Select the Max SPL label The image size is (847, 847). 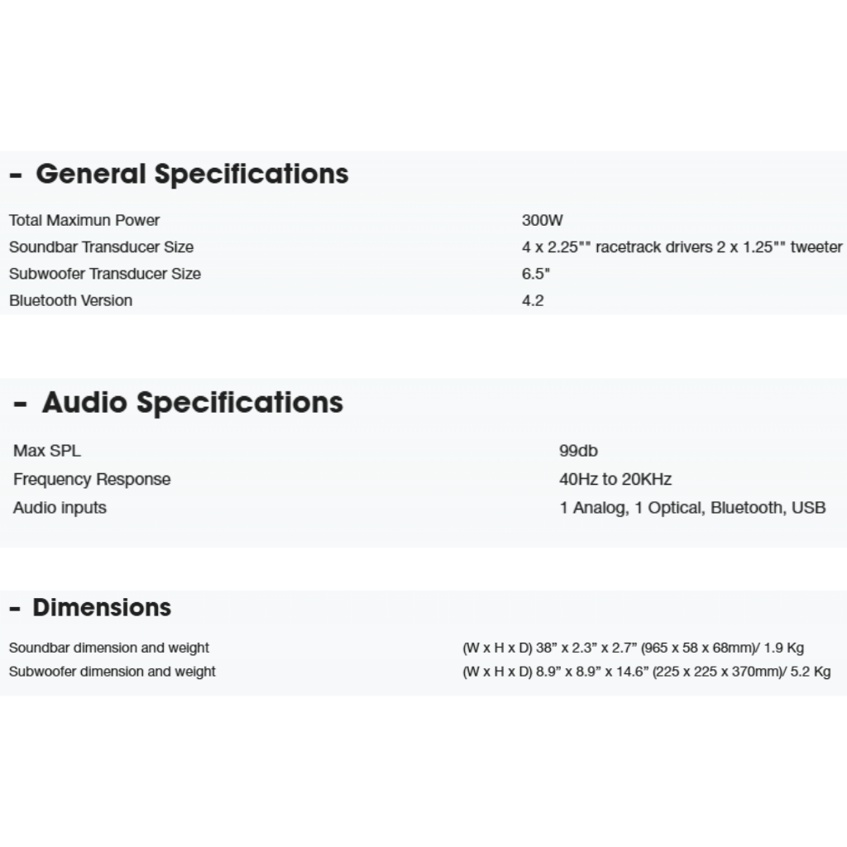[x=47, y=451]
